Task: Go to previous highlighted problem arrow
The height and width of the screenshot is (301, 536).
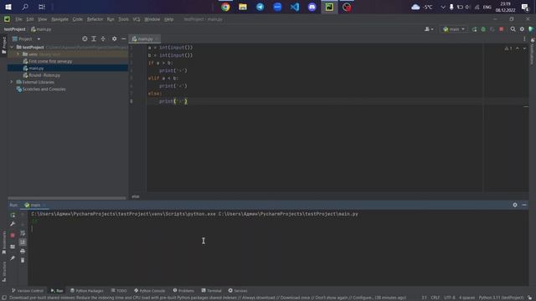Action: coord(518,48)
